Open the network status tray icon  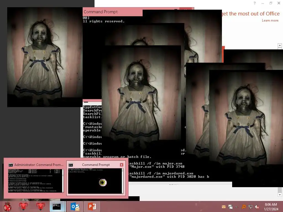coord(250,207)
